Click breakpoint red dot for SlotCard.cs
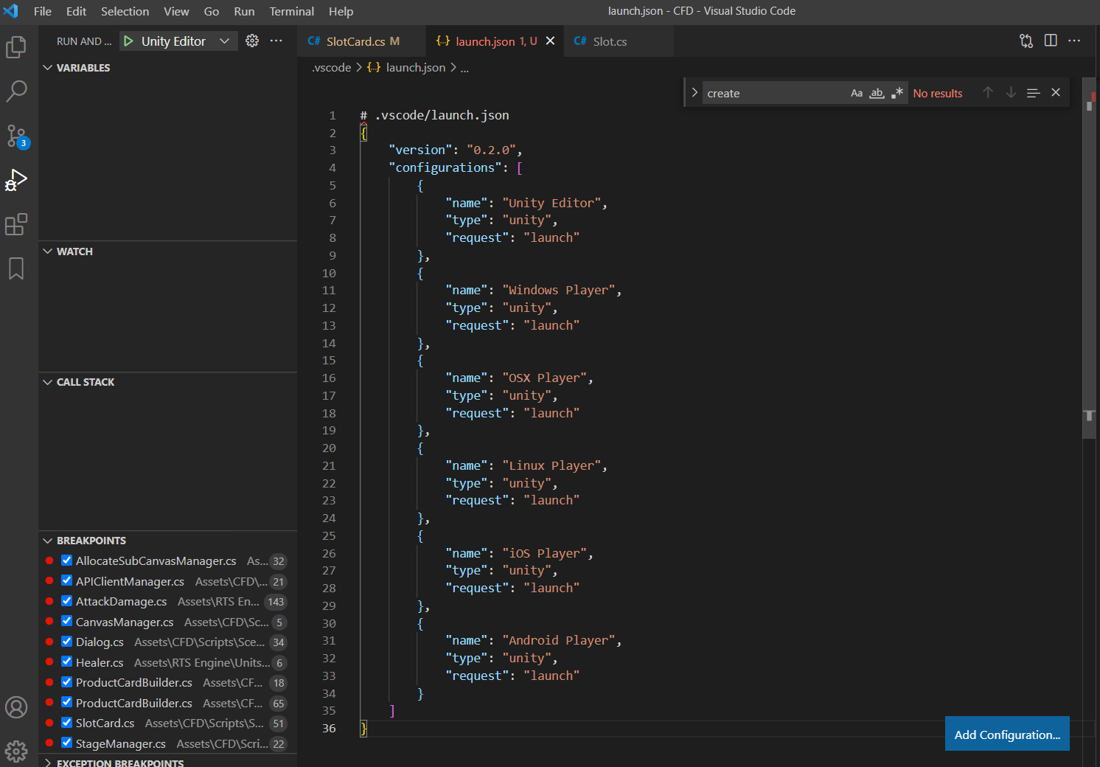 tap(49, 723)
